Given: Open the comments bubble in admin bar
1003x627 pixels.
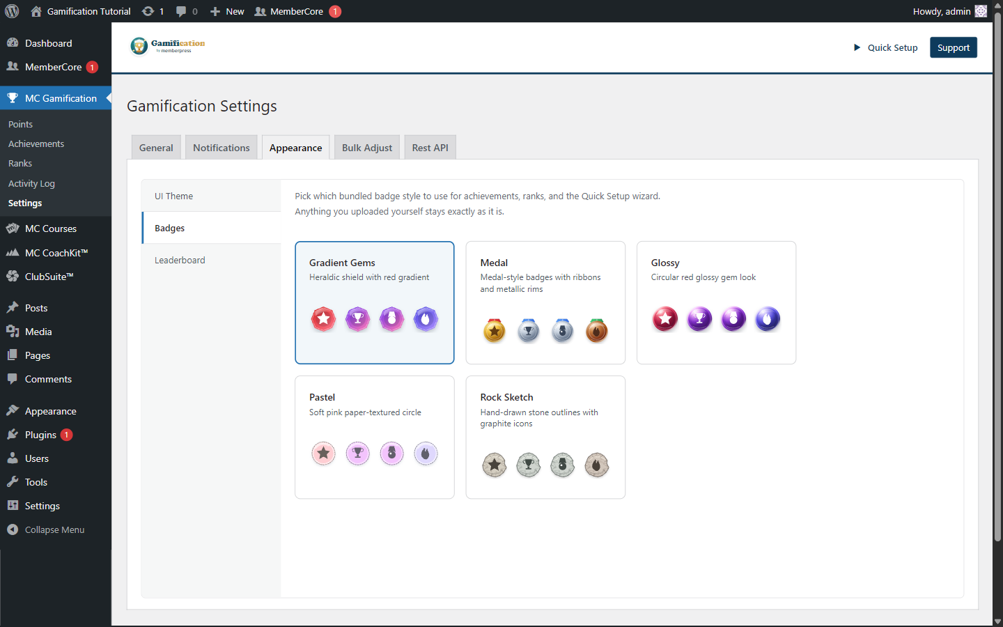Looking at the screenshot, I should coord(181,11).
